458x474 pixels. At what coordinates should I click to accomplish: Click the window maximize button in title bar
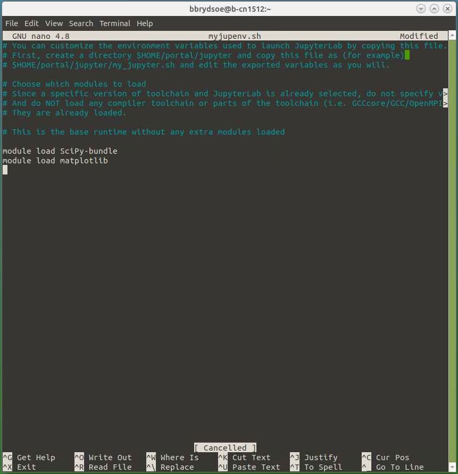coord(434,9)
